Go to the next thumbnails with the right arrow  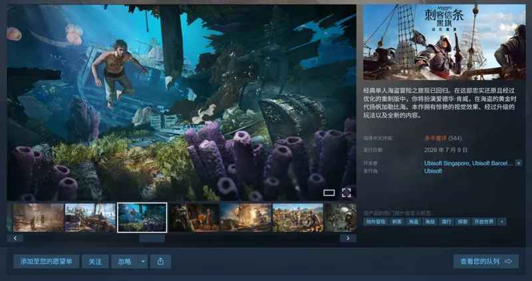[348, 238]
